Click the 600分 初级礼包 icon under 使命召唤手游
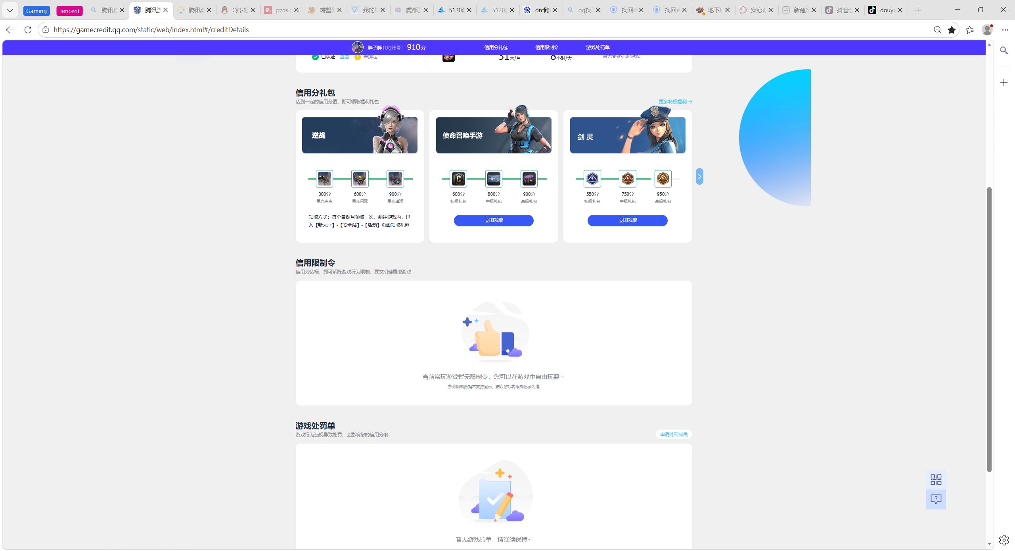Image resolution: width=1015 pixels, height=551 pixels. click(458, 179)
